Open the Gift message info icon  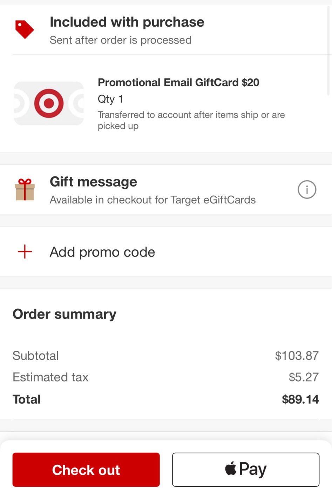pos(307,190)
